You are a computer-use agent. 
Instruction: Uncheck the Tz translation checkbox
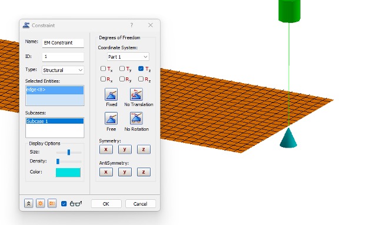coord(141,69)
